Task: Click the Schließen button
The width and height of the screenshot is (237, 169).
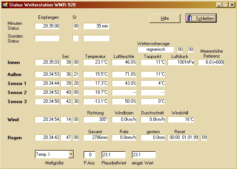Action: pyautogui.click(x=201, y=18)
